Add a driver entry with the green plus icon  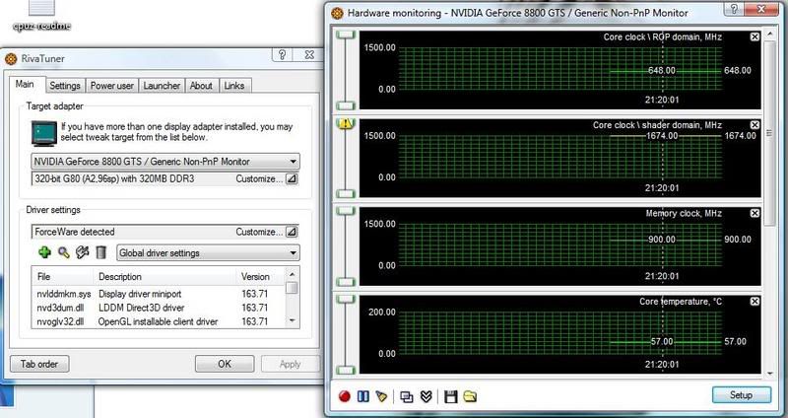(44, 252)
